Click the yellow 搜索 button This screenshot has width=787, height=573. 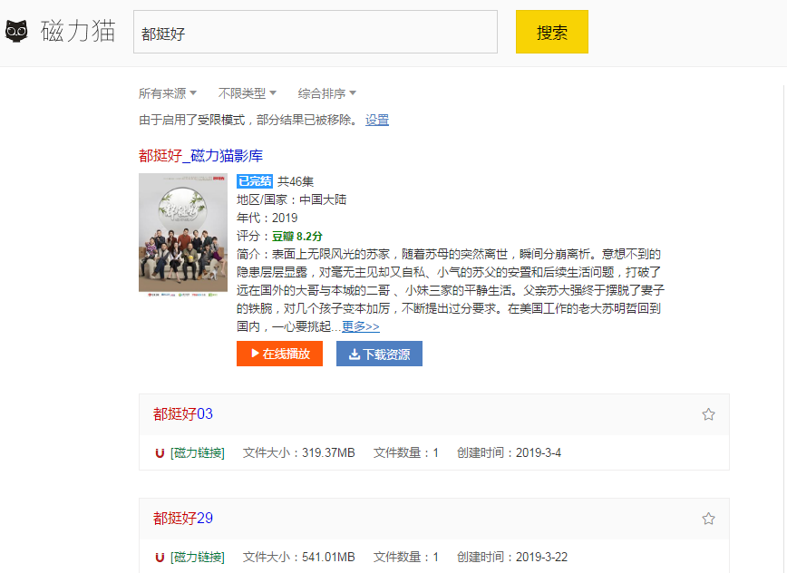[x=551, y=32]
